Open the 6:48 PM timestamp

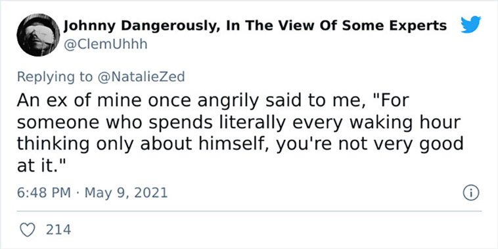[x=44, y=192]
